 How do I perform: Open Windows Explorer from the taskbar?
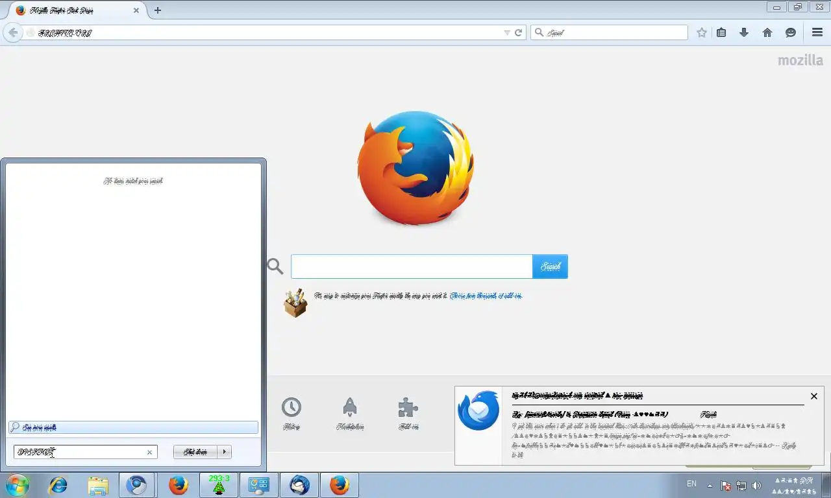pos(98,485)
